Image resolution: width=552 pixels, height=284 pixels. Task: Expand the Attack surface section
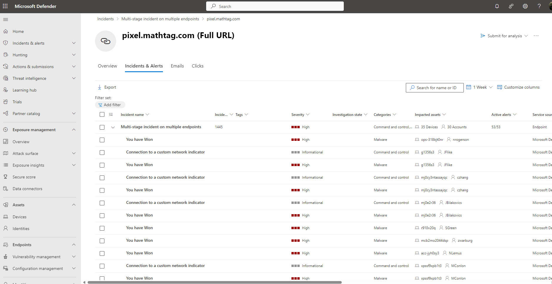point(74,153)
